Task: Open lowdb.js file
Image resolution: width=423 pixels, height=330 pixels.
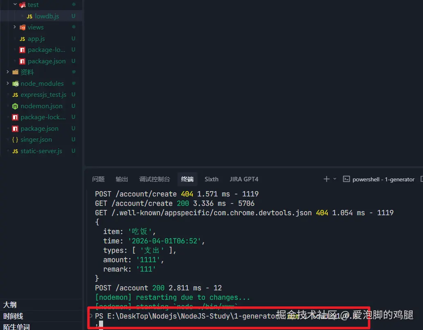Action: pyautogui.click(x=47, y=16)
